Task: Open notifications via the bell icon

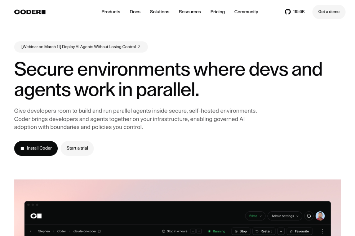Action: point(309,216)
